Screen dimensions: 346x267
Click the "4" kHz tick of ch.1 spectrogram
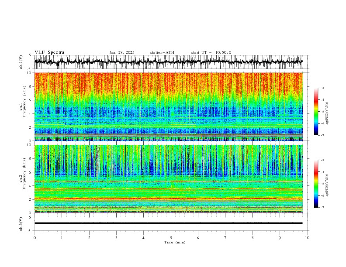click(x=31, y=114)
